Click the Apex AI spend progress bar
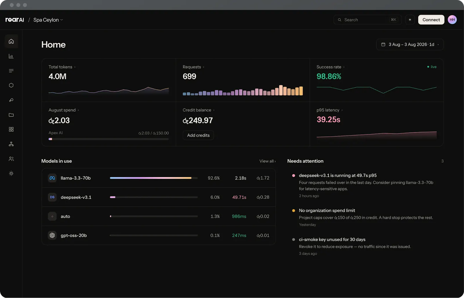 coord(109,139)
